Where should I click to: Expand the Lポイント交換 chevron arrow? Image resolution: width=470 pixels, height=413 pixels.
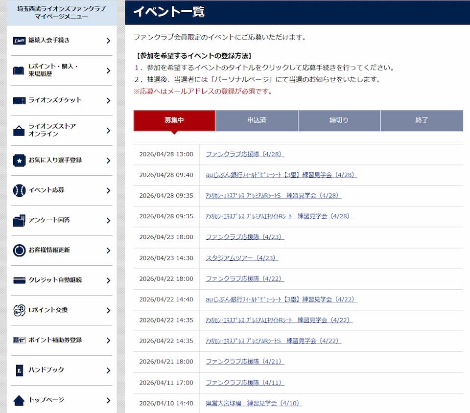tap(108, 311)
